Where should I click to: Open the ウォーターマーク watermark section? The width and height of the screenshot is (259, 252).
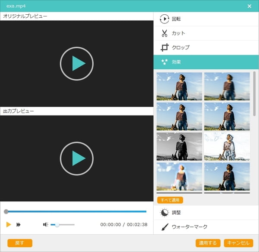click(206, 226)
